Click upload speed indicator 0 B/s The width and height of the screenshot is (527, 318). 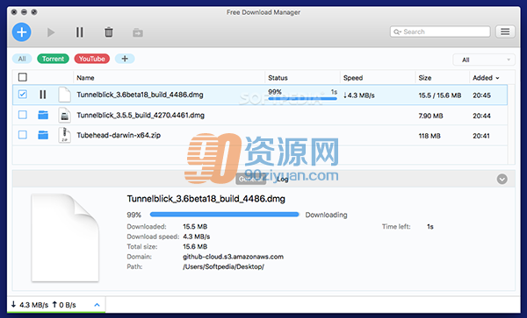(x=64, y=305)
